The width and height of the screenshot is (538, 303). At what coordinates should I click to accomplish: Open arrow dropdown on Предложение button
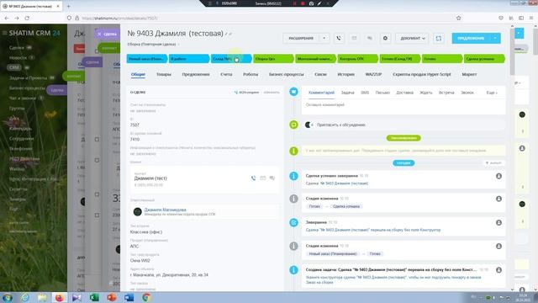[495, 38]
